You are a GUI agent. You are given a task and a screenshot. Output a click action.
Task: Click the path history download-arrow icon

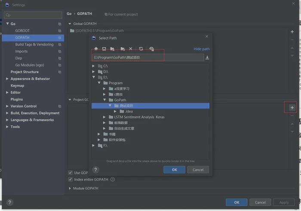207,58
